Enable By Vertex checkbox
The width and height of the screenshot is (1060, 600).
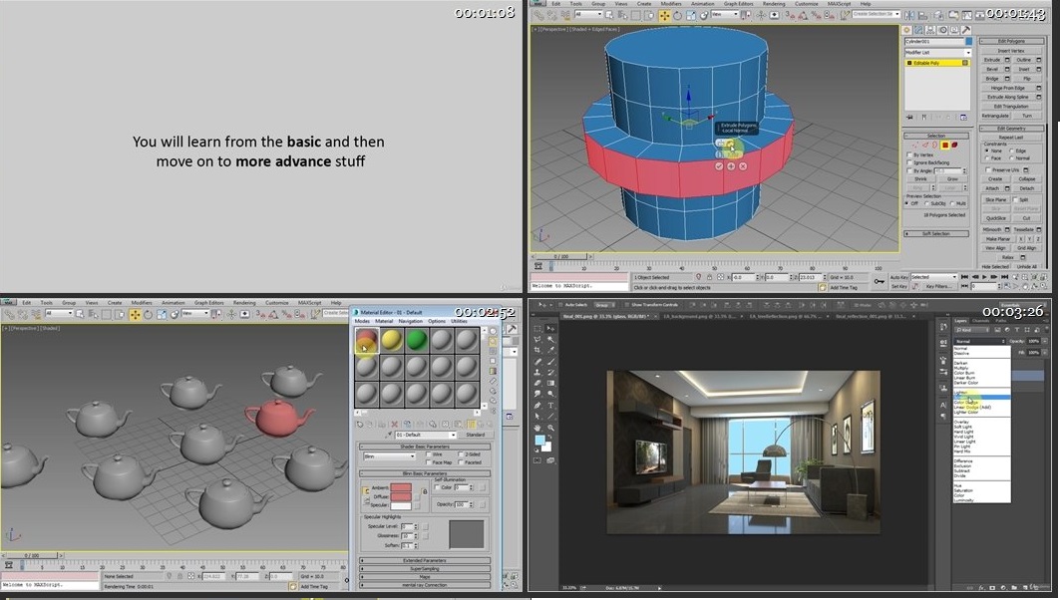908,154
